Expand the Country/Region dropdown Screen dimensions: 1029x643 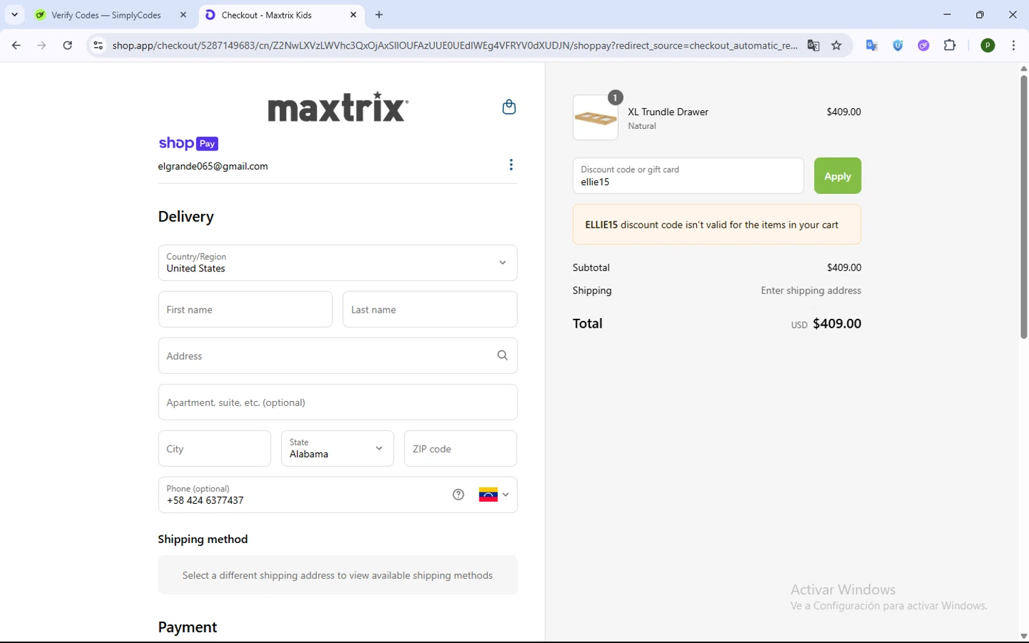338,263
